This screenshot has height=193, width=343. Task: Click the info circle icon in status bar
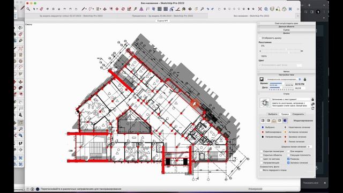[32, 189]
